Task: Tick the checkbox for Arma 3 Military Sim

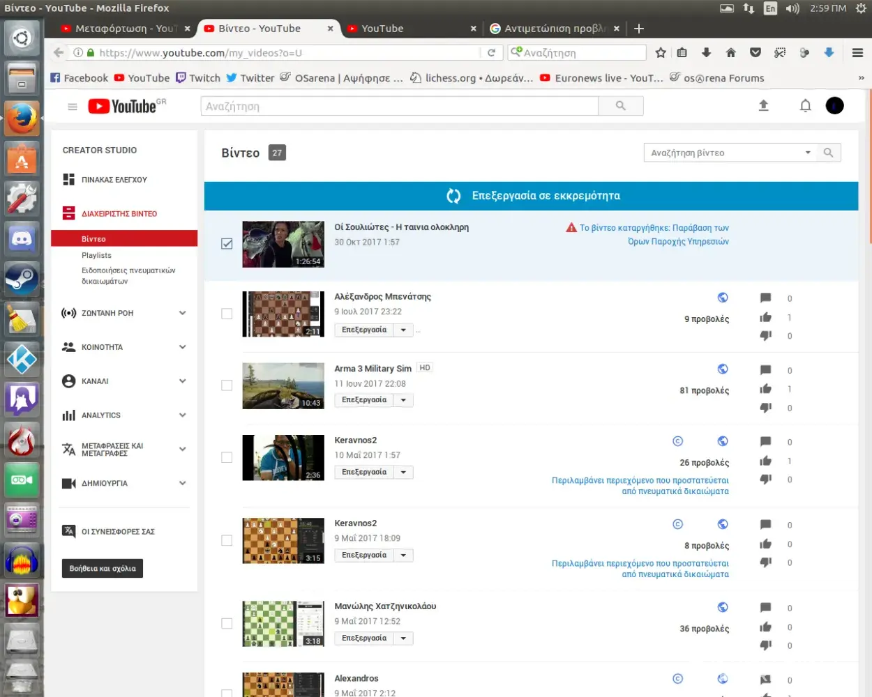Action: [227, 385]
